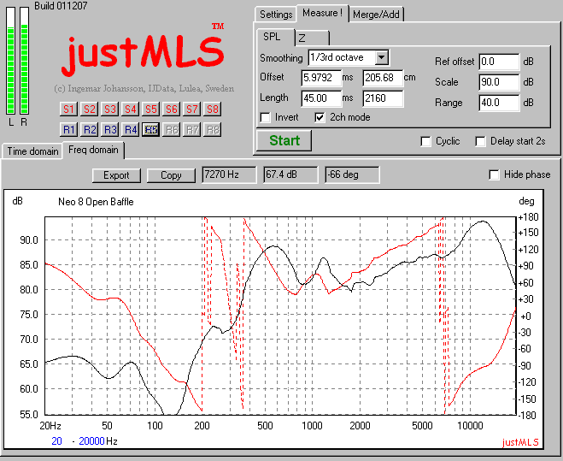Click the Range field 40.0
Viewport: 563px width, 461px height.
point(499,103)
